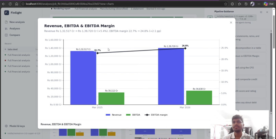Open the Full financial analysis with red dot
This screenshot has height=139, width=276.
pyautogui.click(x=18, y=60)
